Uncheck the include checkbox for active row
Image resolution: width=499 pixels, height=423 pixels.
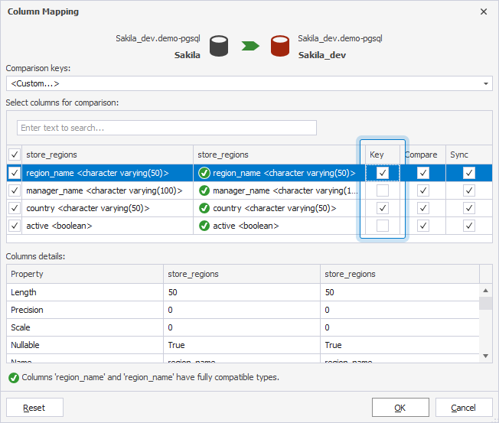click(x=15, y=226)
